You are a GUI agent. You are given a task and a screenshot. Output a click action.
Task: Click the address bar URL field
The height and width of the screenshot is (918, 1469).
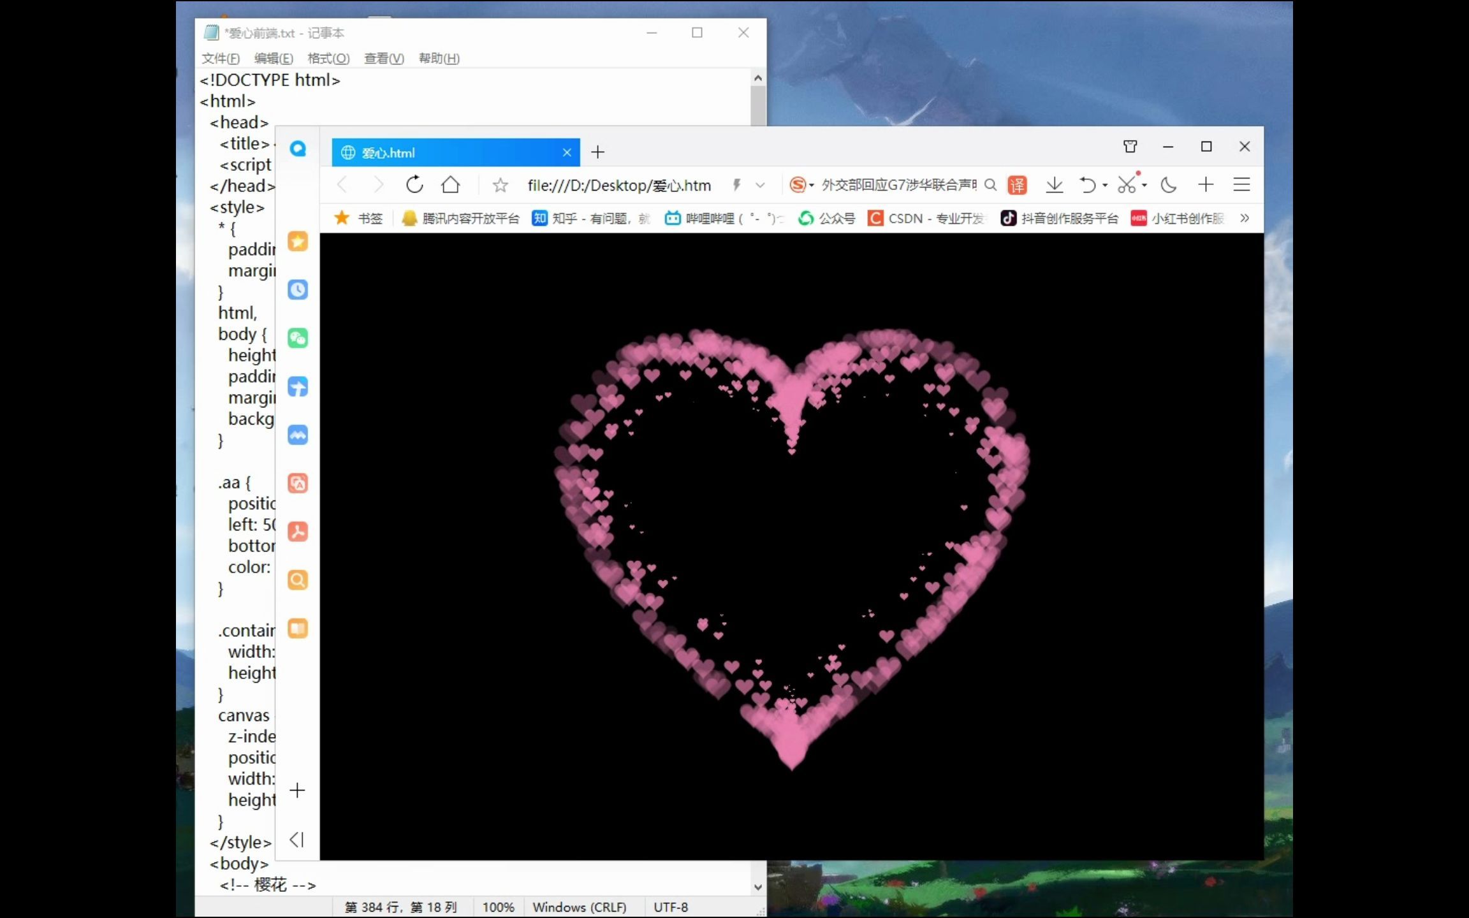[x=618, y=186]
